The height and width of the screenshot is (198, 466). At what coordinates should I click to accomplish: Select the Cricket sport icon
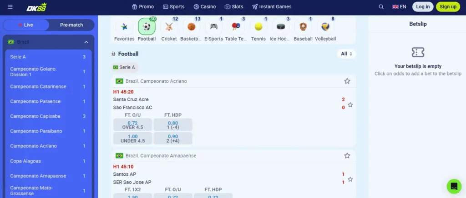[x=169, y=27]
